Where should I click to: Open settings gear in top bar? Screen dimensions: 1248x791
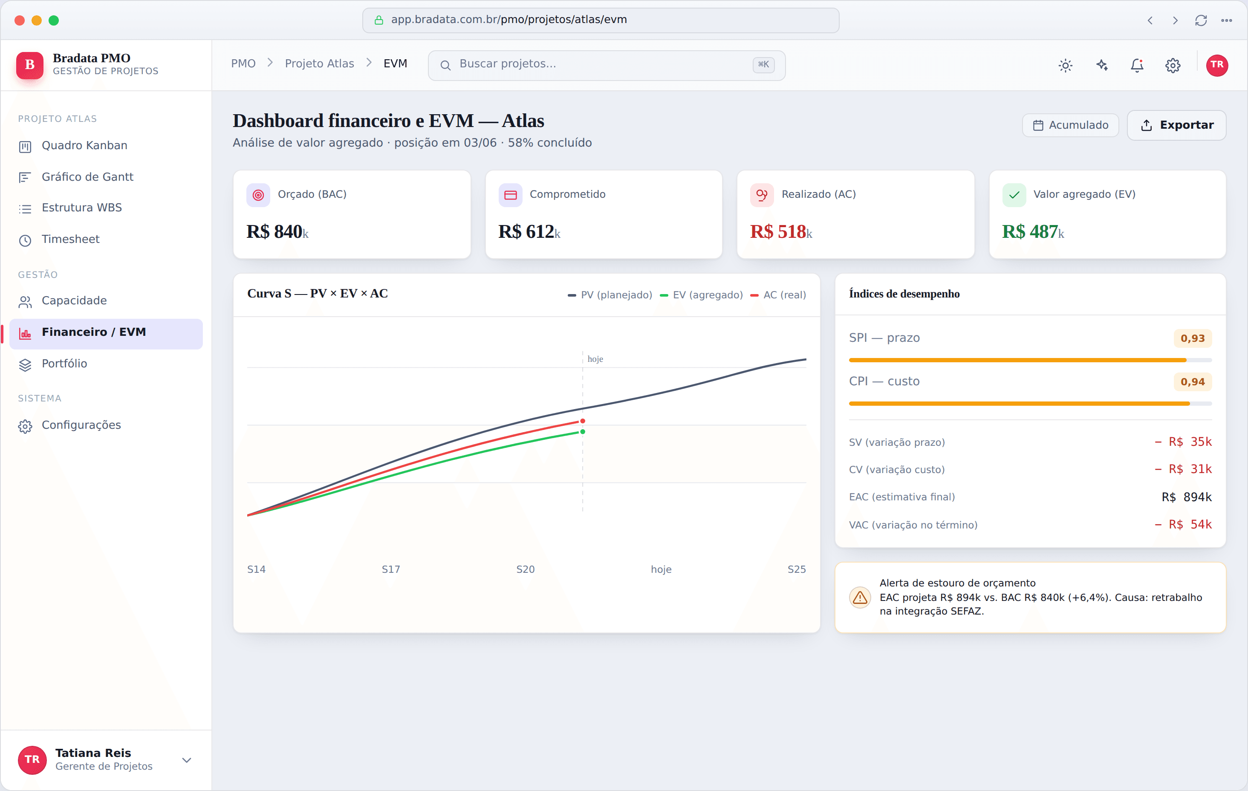click(x=1172, y=65)
